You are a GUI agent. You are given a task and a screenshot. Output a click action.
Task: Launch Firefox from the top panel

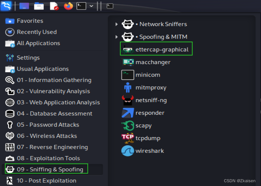tap(69, 6)
